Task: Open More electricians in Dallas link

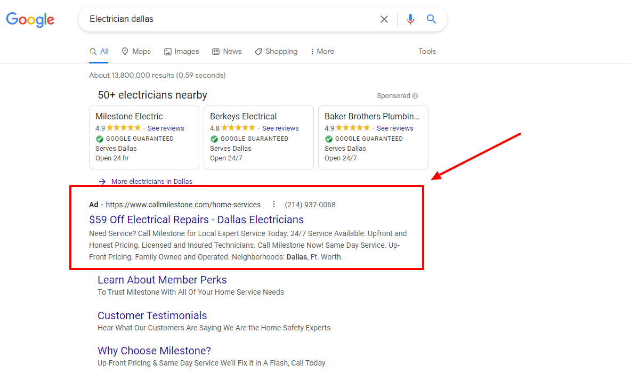Action: click(x=152, y=182)
